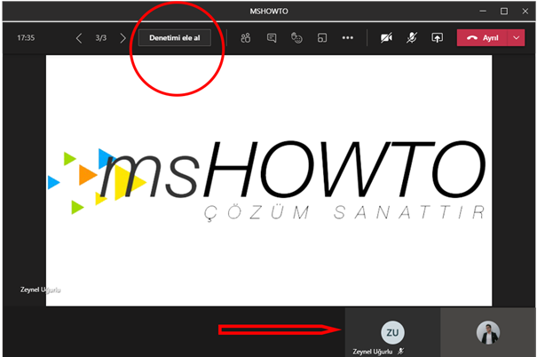Click the 3/3 slide counter
The image size is (537, 357).
tap(101, 37)
